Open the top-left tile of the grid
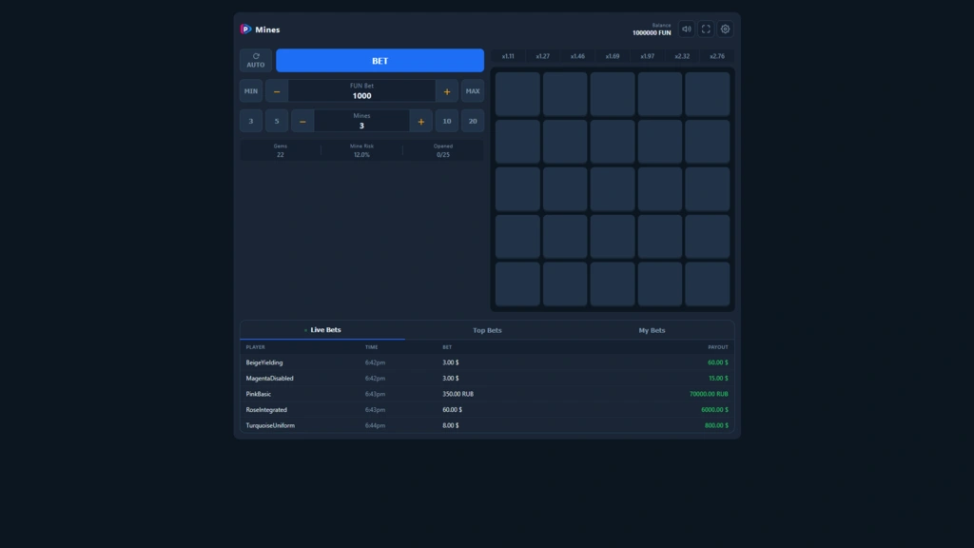This screenshot has height=548, width=974. point(517,94)
